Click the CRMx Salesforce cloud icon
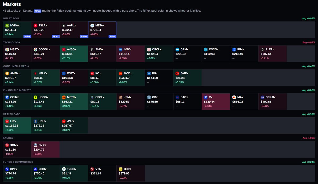 [x=177, y=50]
